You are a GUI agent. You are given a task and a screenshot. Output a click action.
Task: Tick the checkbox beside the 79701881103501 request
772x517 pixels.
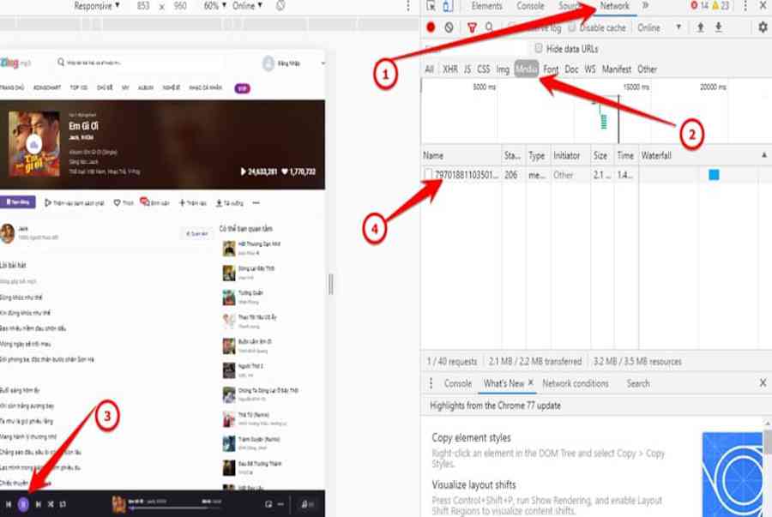tap(428, 175)
